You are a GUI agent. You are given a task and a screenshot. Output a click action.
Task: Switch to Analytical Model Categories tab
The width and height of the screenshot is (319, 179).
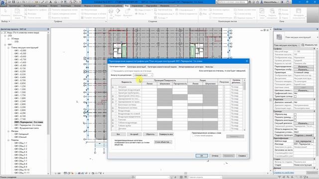(x=162, y=67)
